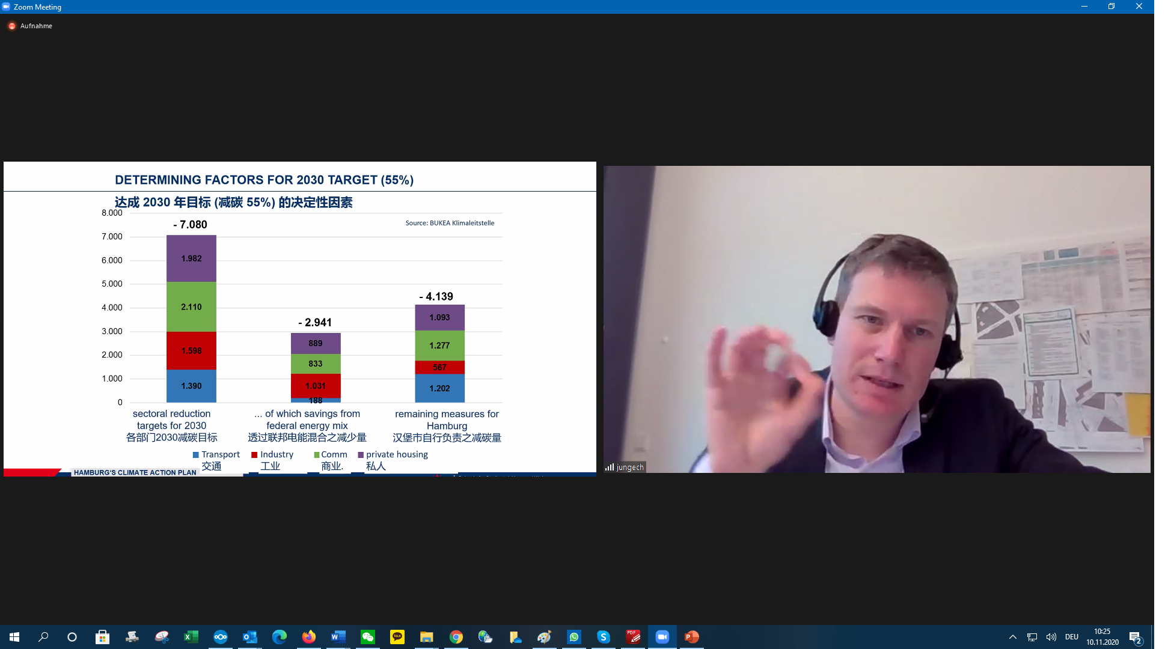
Task: Click the shared presentation slide area
Action: [x=299, y=318]
